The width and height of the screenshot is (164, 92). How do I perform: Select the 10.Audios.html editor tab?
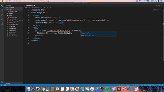tap(29, 5)
